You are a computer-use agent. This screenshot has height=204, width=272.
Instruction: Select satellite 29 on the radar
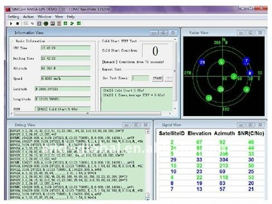pyautogui.click(x=202, y=62)
